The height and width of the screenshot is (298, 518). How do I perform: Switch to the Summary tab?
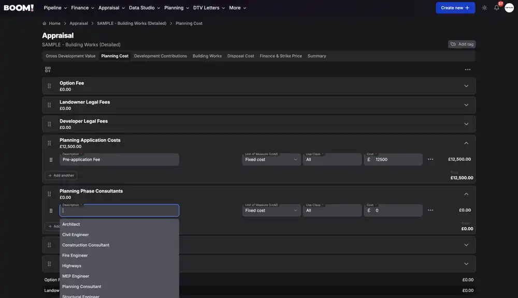316,56
